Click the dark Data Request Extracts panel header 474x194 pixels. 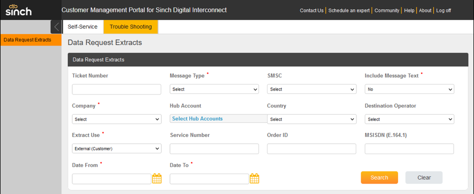[268, 60]
